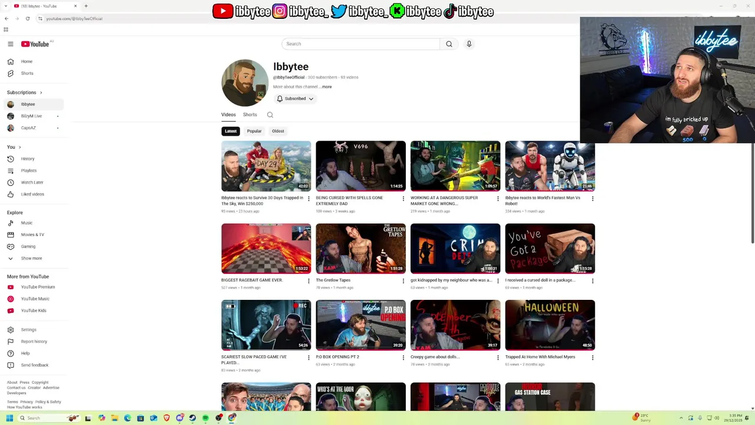755x425 pixels.
Task: Open Gaming under Explore
Action: (x=33, y=246)
